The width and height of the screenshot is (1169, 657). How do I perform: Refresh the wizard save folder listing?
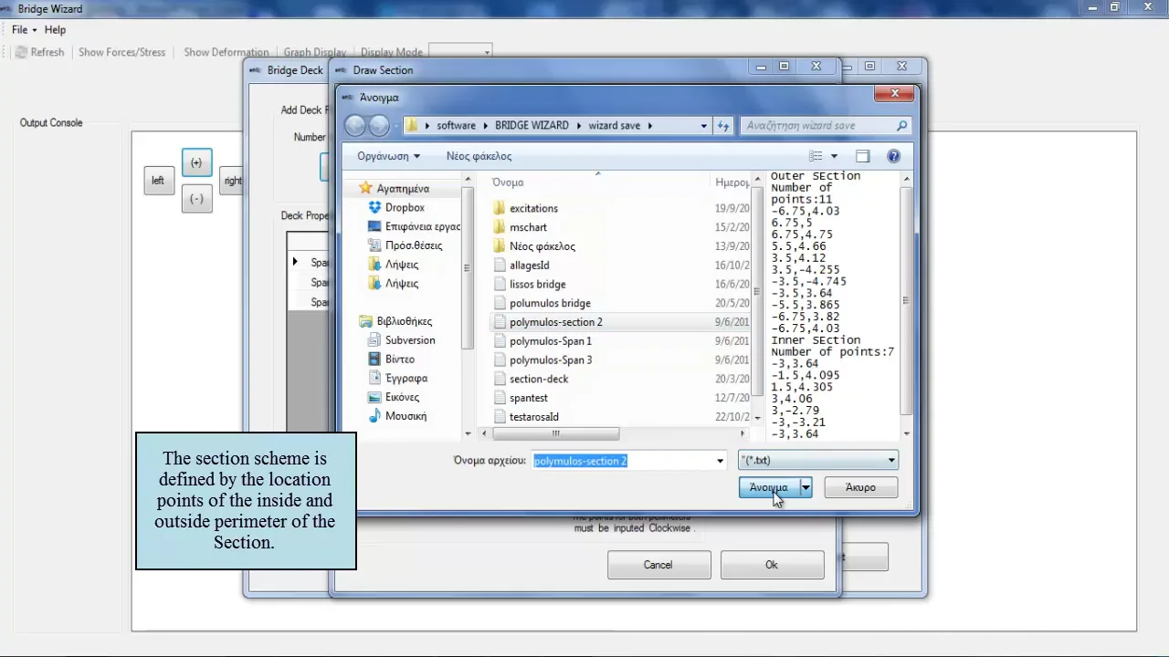(723, 126)
